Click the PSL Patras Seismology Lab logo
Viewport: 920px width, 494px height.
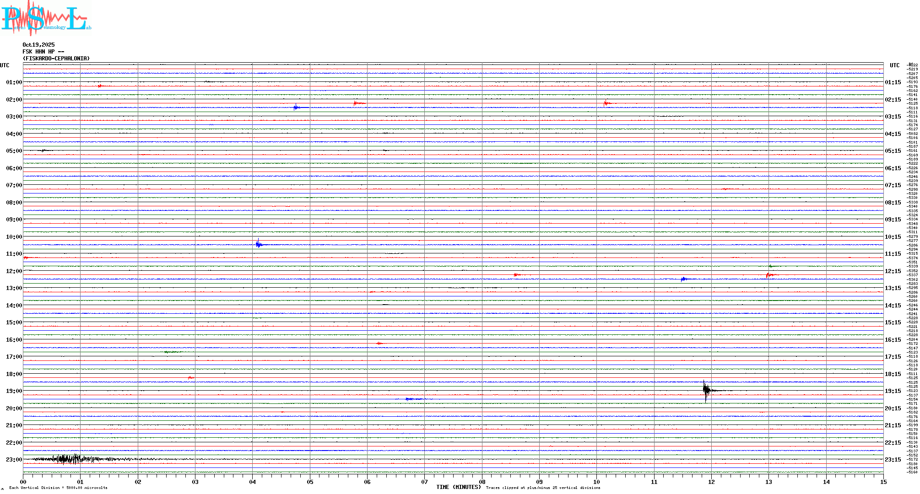[46, 18]
